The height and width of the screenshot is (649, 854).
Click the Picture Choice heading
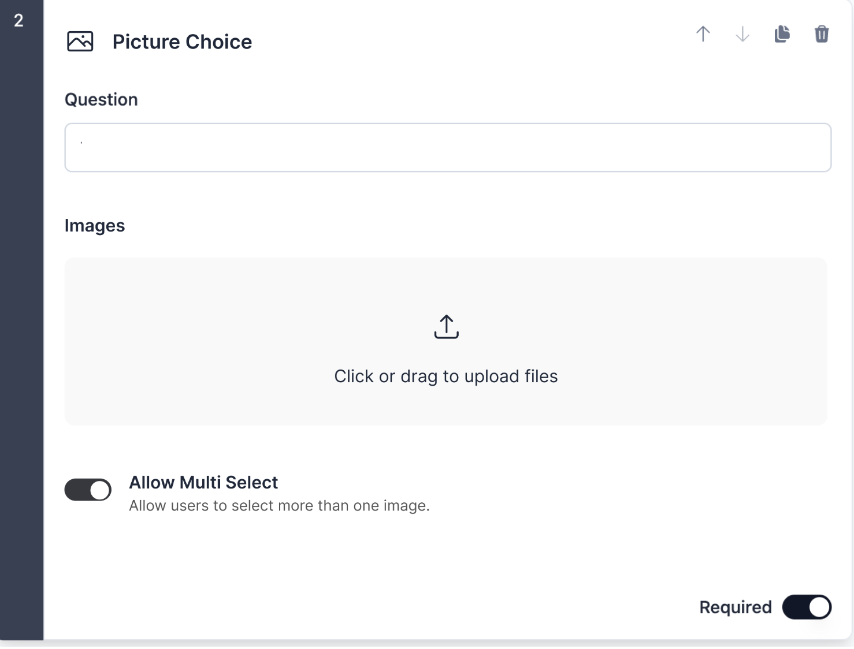pyautogui.click(x=183, y=41)
